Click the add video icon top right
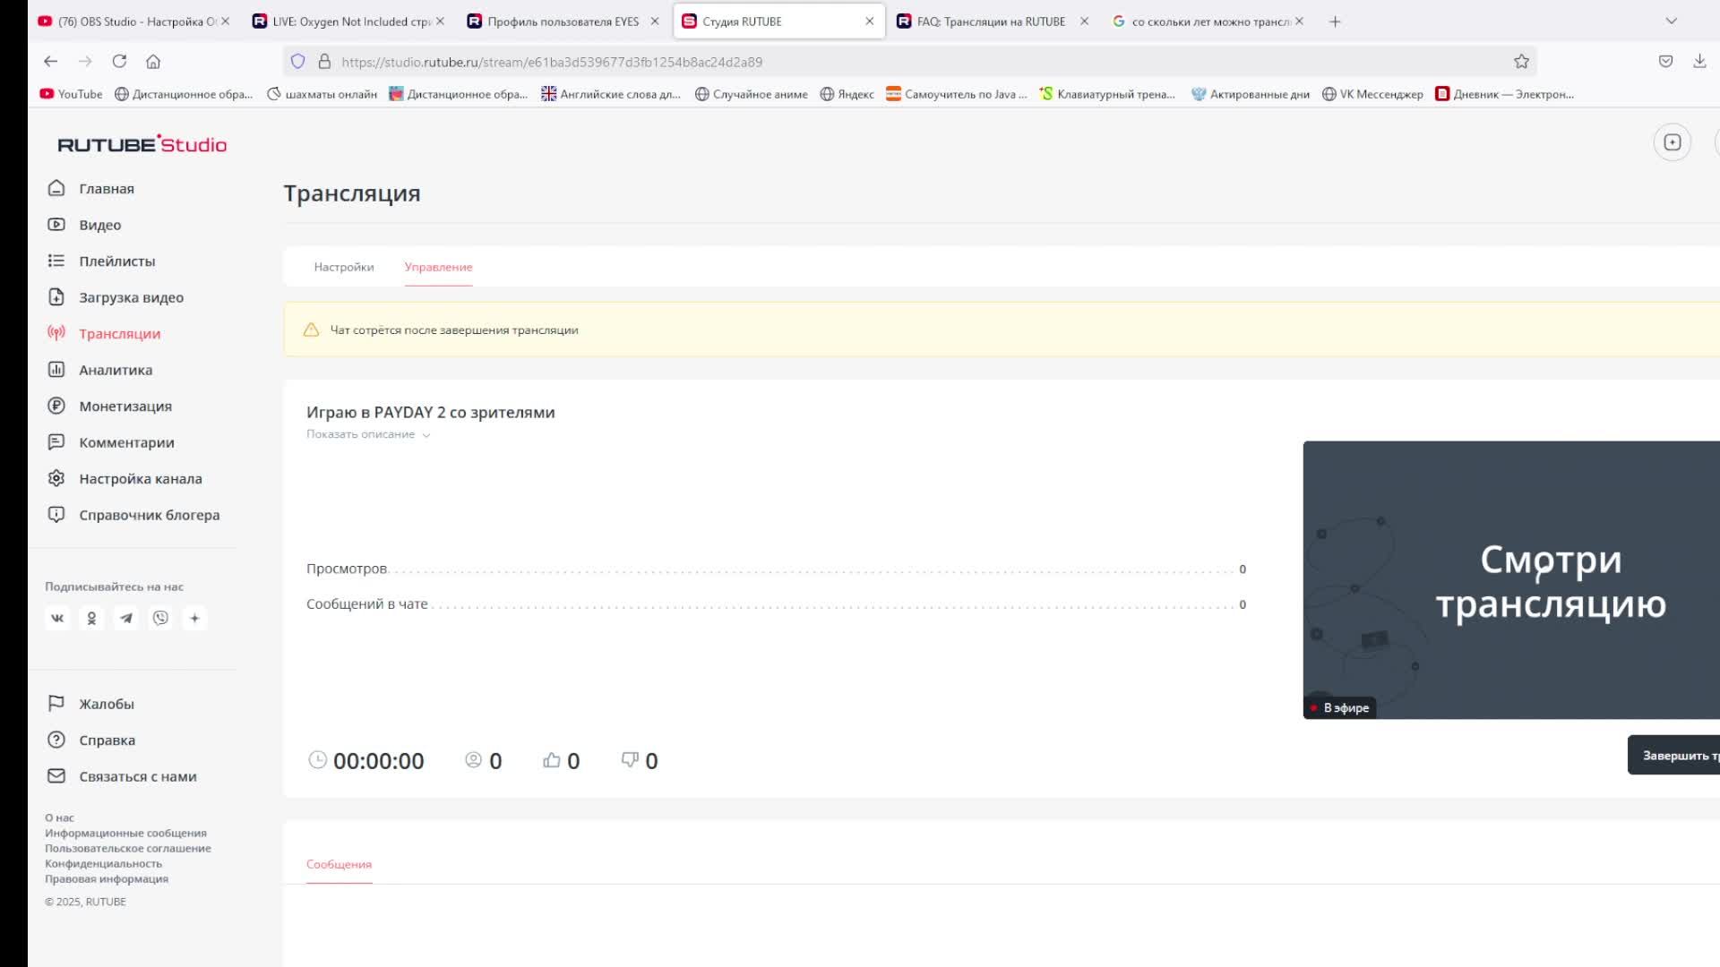1720x967 pixels. (x=1672, y=142)
